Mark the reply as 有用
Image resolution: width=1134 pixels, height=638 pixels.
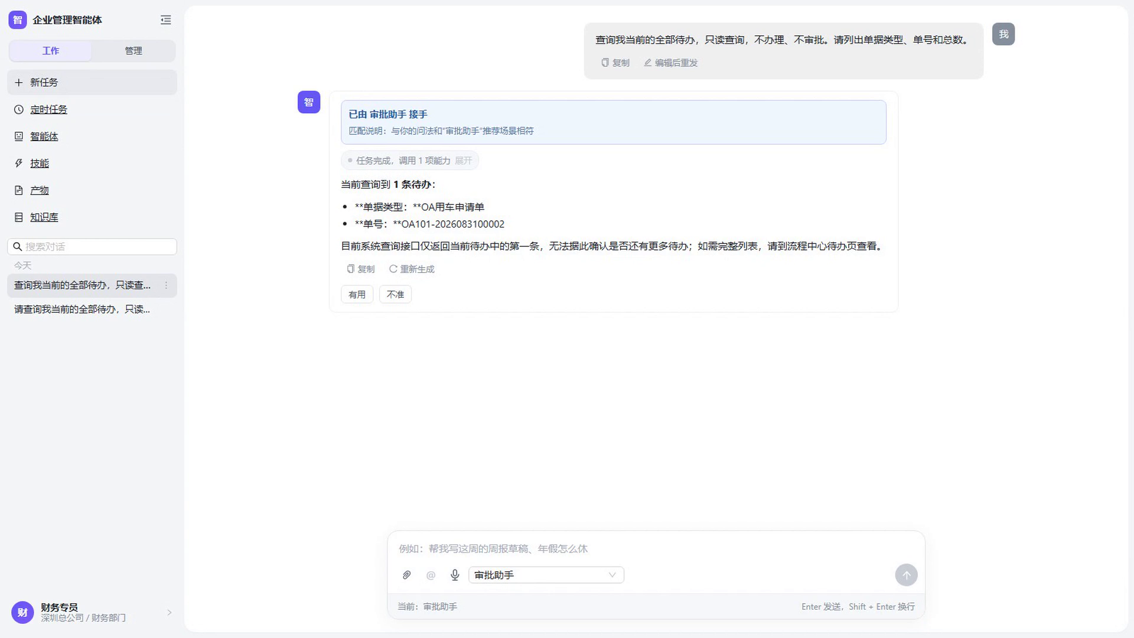pyautogui.click(x=357, y=294)
